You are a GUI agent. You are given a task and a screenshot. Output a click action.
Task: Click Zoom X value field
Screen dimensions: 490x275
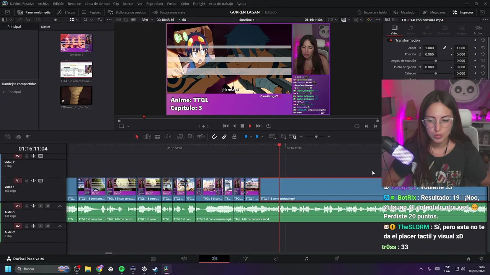point(430,48)
